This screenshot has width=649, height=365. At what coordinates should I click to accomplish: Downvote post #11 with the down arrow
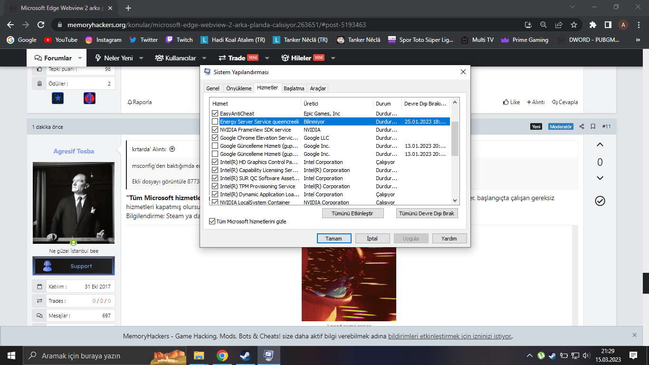point(600,178)
